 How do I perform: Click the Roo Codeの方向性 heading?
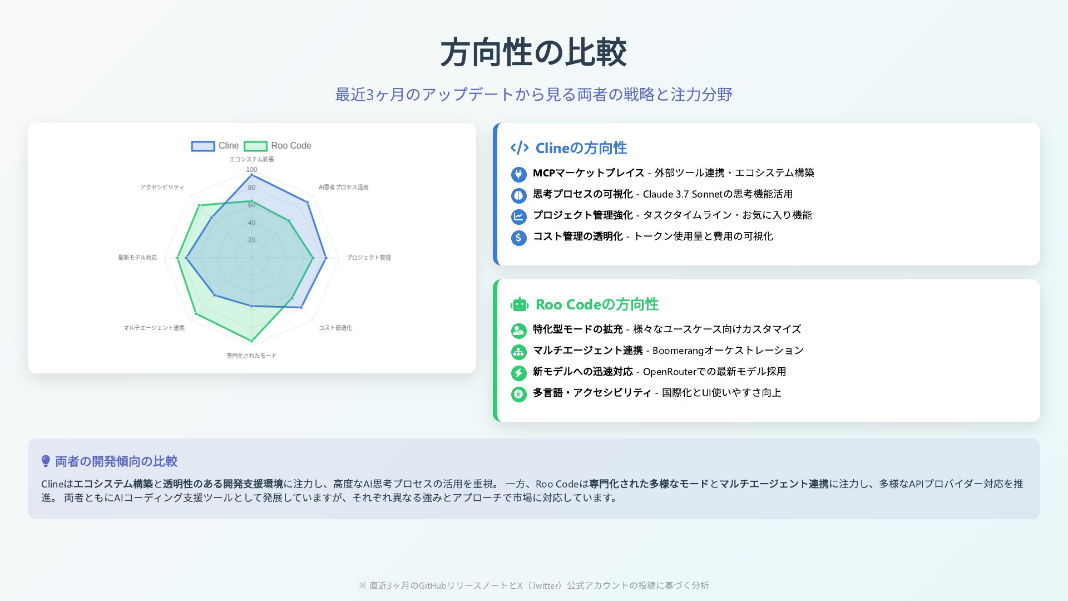pos(597,304)
